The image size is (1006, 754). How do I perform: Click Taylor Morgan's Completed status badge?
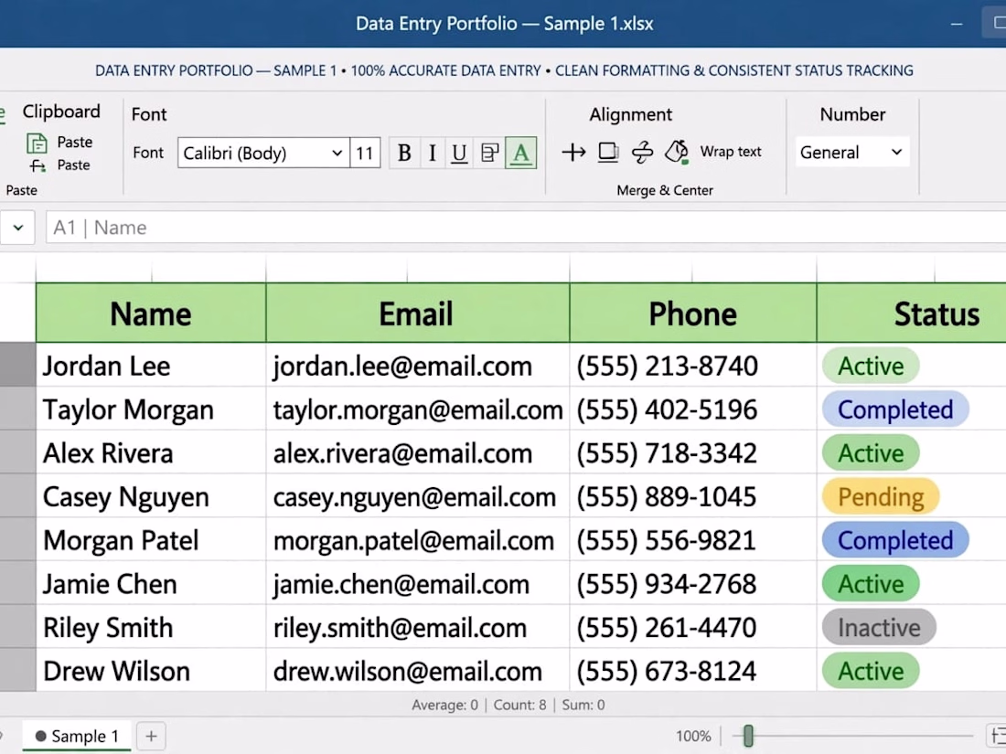click(895, 409)
